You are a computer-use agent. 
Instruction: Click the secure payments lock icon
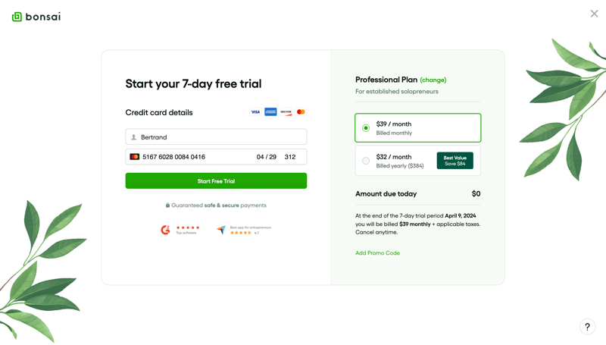(167, 205)
